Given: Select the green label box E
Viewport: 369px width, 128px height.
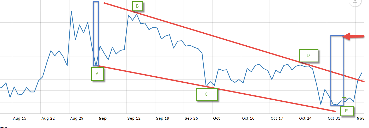Looking at the screenshot, I should (346, 111).
